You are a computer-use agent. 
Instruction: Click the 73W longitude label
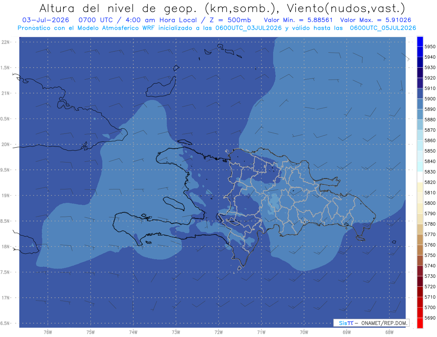tap(176, 332)
